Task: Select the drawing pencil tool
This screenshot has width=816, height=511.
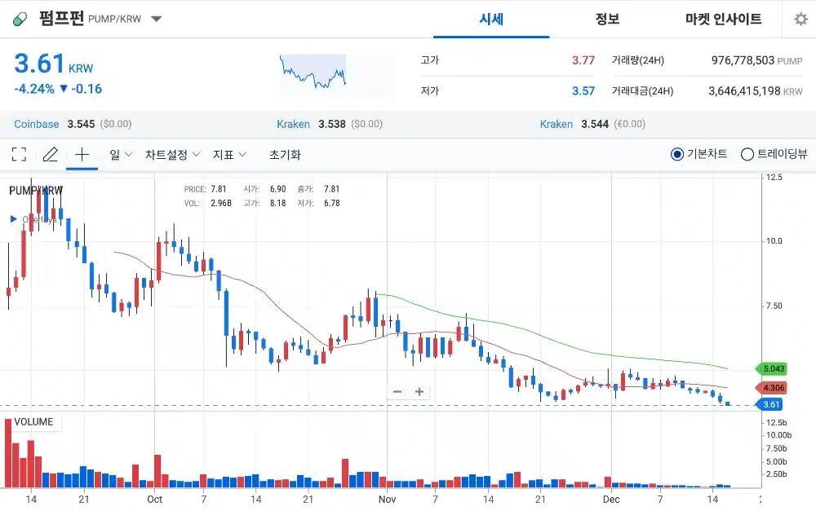Action: coord(49,154)
